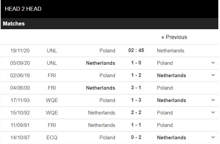Expand the 17/11/93 match row chevron
Screen dimensions: 220x144
(x=213, y=100)
